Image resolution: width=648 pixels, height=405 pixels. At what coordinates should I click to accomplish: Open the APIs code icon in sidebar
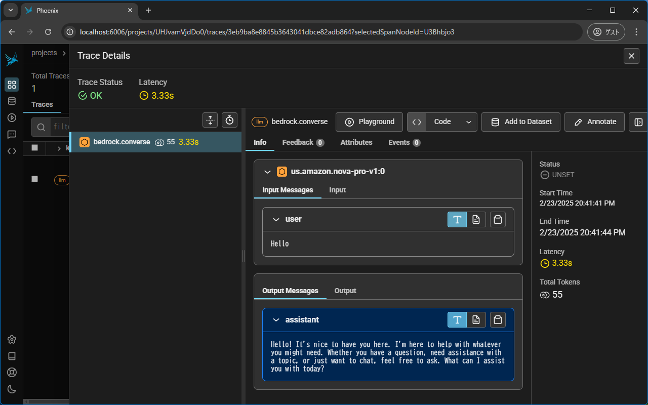coord(12,151)
